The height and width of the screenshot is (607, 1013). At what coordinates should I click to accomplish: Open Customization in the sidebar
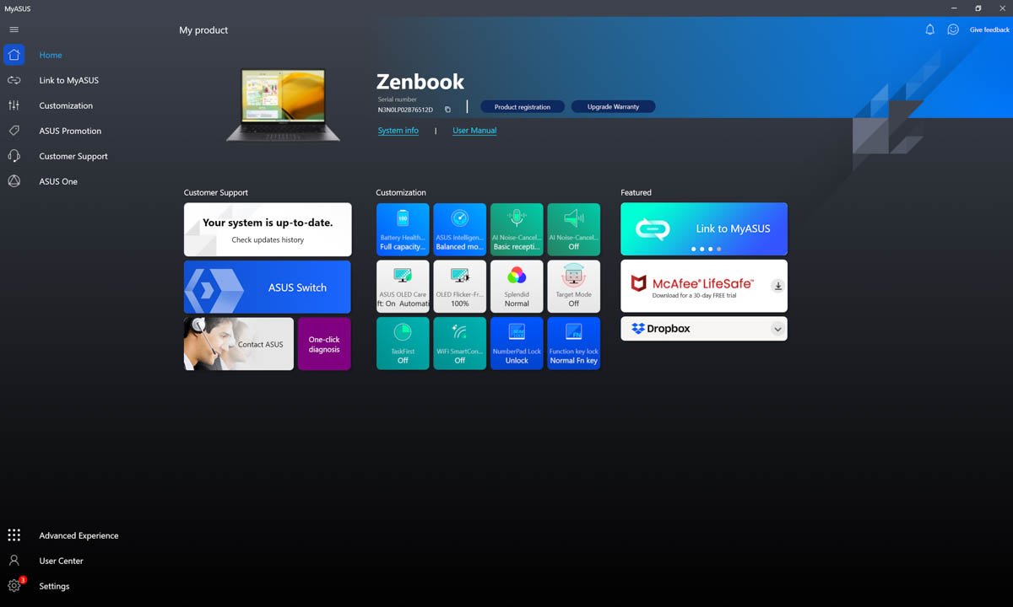(x=66, y=105)
